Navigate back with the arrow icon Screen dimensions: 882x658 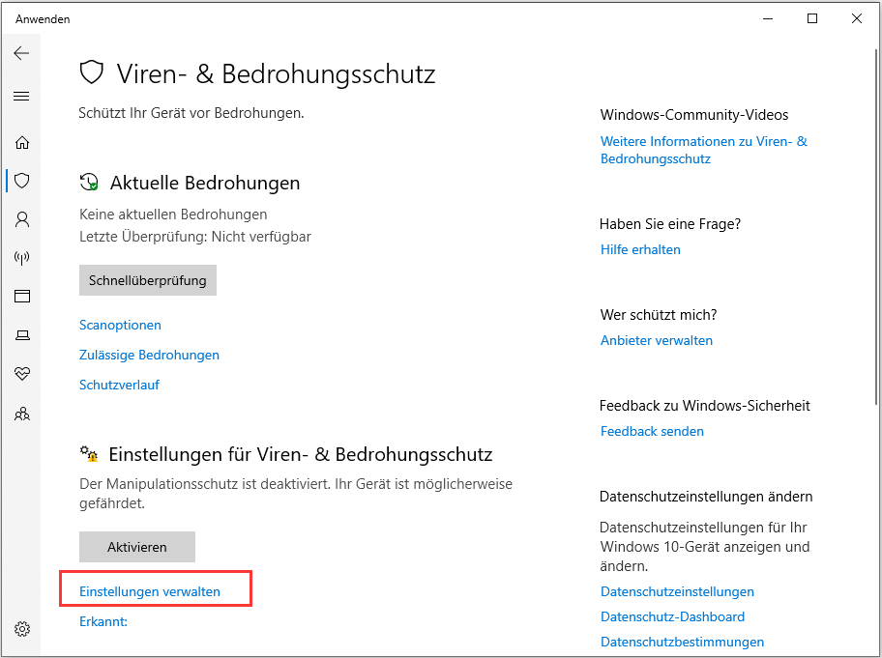pyautogui.click(x=21, y=53)
